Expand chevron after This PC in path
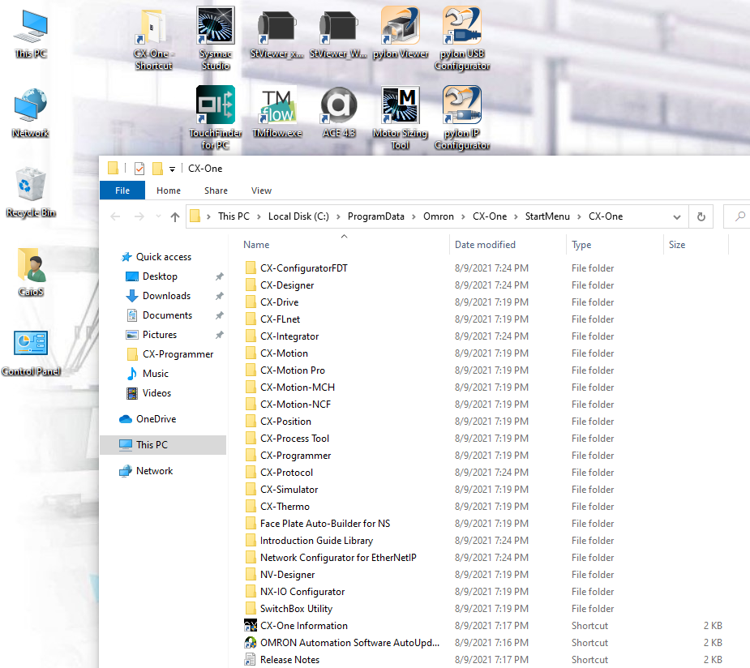The height and width of the screenshot is (668, 750). point(259,216)
